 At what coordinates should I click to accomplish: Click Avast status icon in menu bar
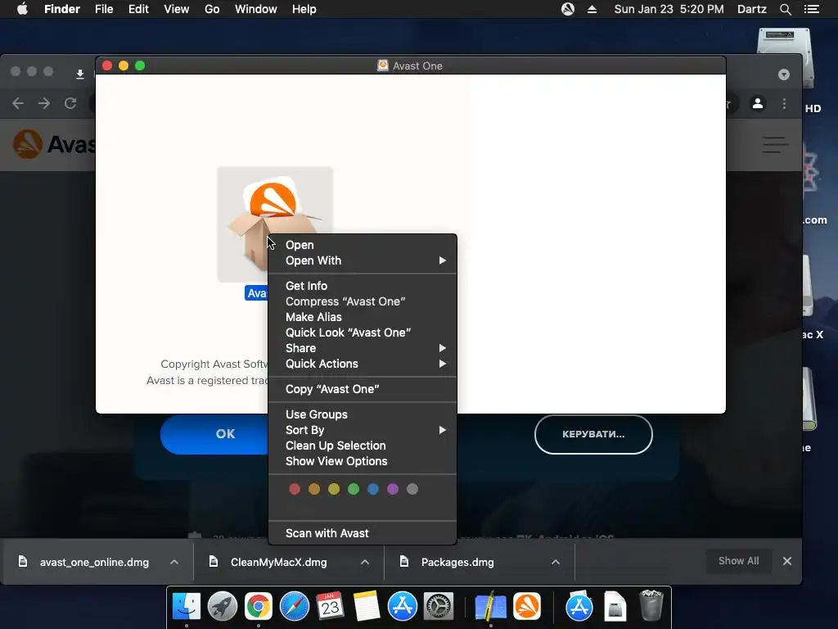coord(568,9)
